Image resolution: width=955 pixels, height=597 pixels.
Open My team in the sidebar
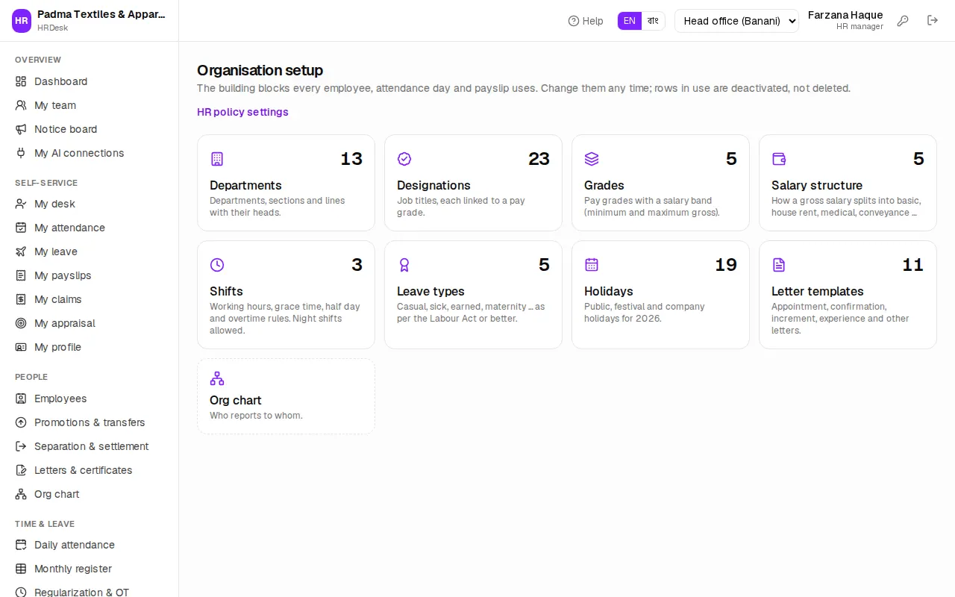click(x=90, y=105)
